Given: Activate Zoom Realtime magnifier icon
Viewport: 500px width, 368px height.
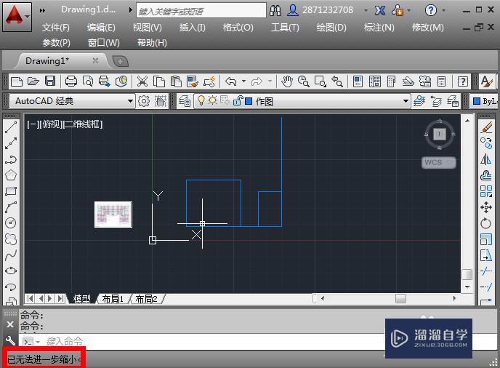Looking at the screenshot, I should [x=303, y=81].
